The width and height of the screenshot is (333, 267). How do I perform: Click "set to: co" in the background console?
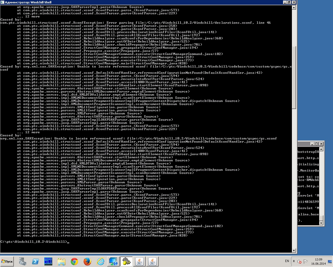[x=308, y=177]
